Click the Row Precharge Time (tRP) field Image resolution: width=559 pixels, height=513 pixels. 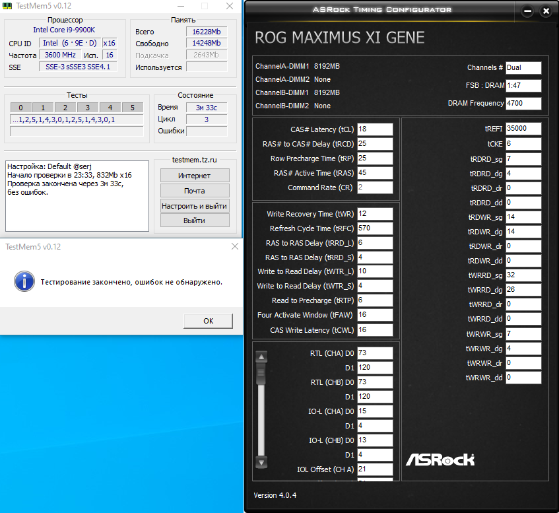coord(375,158)
